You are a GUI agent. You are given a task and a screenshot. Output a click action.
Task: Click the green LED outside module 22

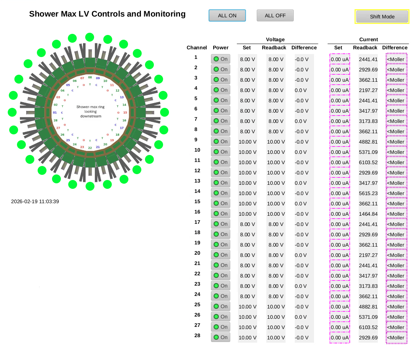coord(90,186)
